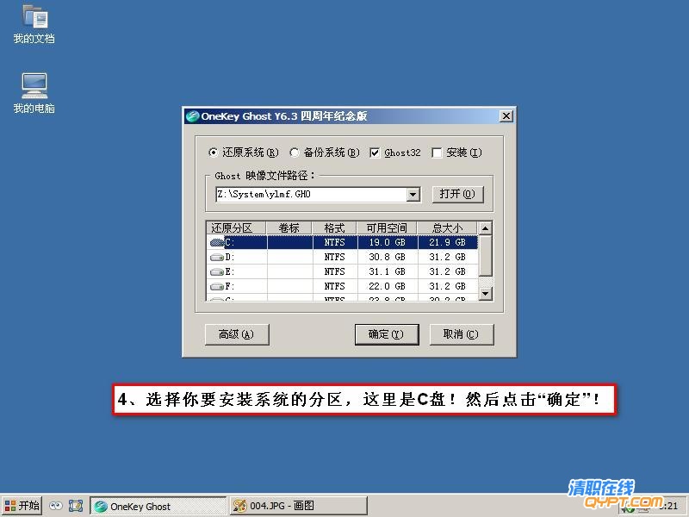Click the partition list scroll up arrow

coord(485,228)
